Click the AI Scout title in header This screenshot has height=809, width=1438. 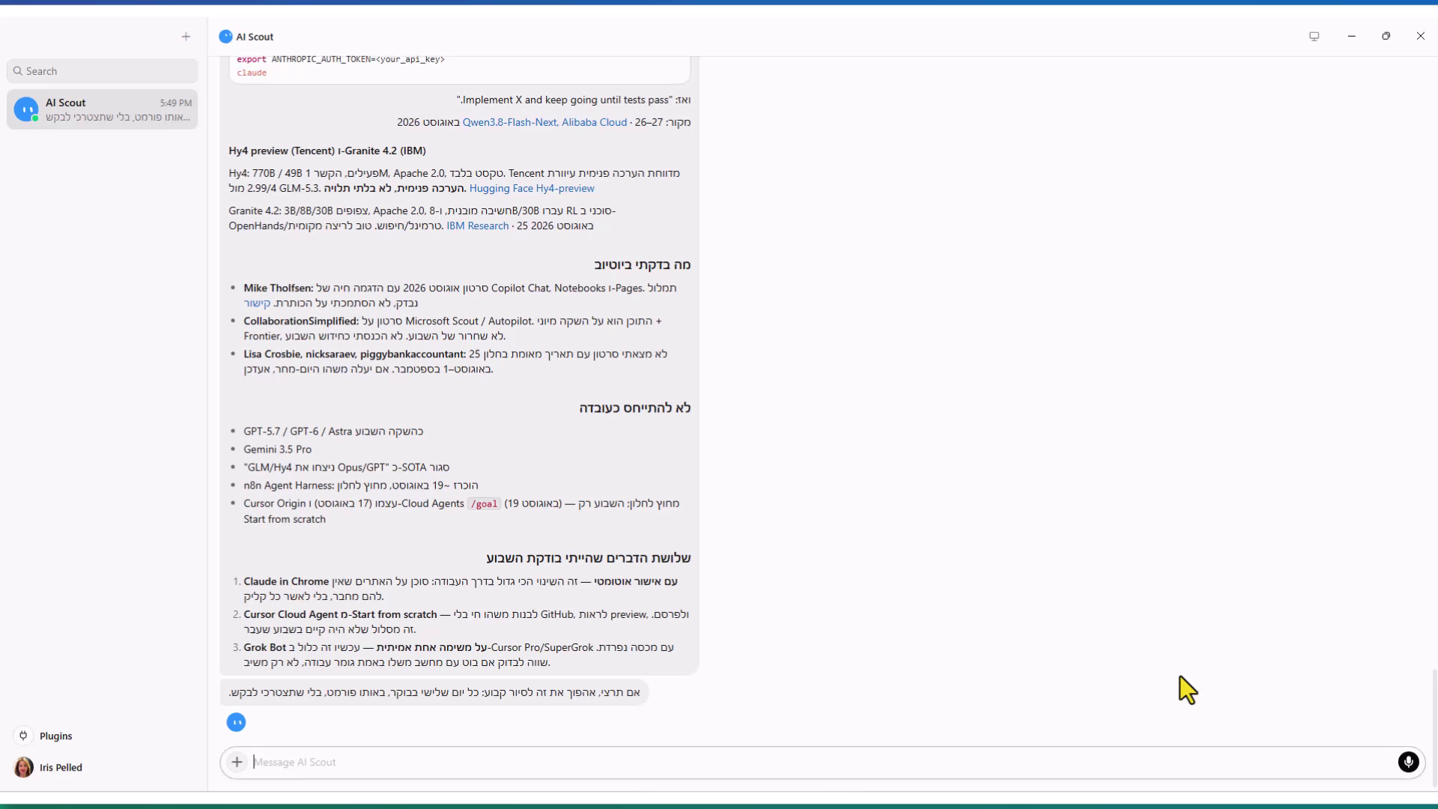pyautogui.click(x=255, y=37)
